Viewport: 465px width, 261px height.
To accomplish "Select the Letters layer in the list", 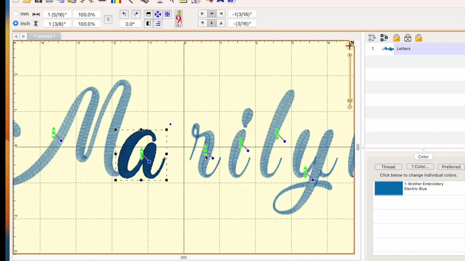I will tap(404, 48).
